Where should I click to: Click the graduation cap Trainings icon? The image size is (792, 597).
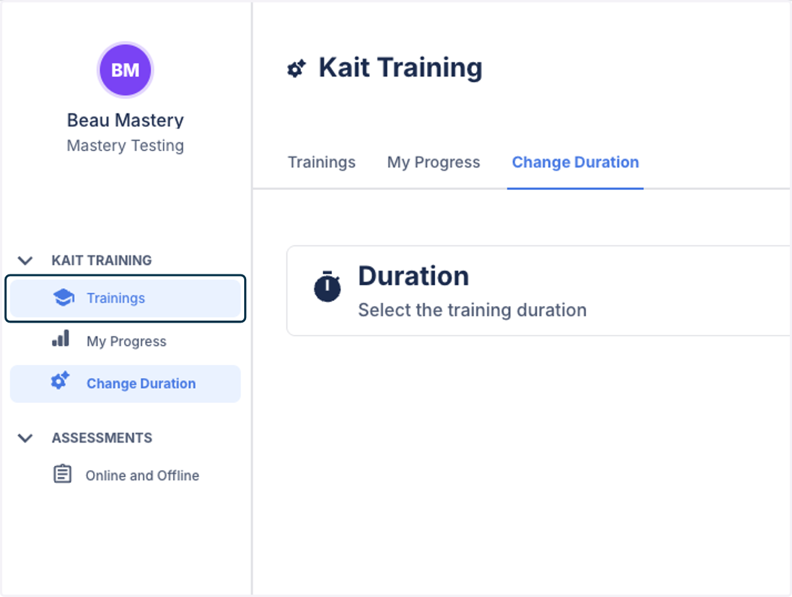(63, 298)
